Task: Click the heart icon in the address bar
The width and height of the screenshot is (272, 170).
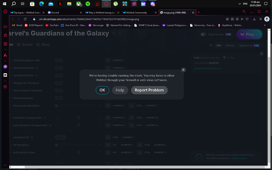Action: pos(247,19)
